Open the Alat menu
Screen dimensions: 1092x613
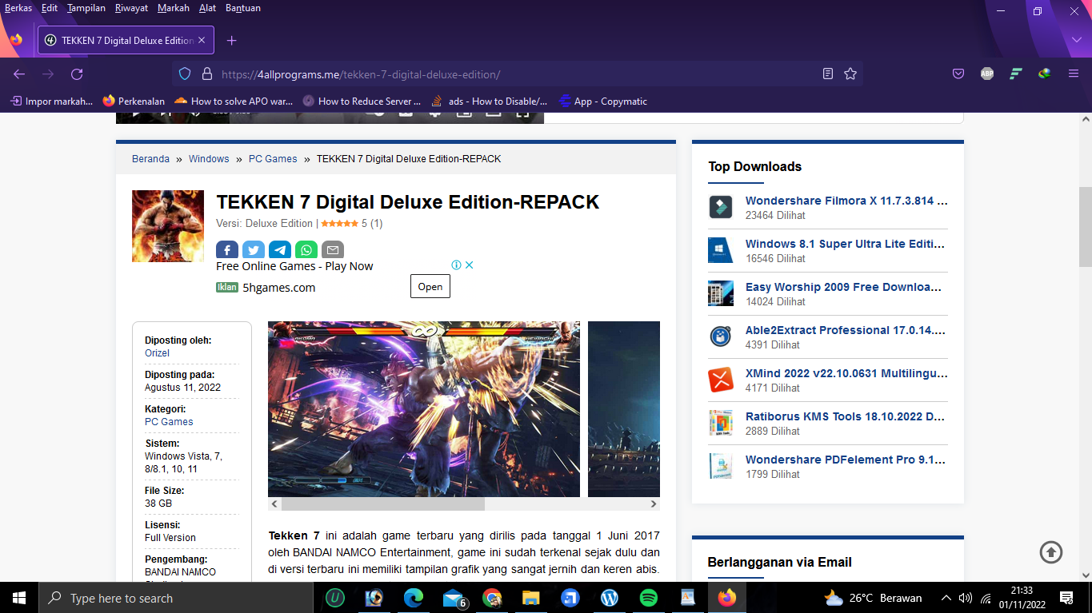[x=208, y=8]
